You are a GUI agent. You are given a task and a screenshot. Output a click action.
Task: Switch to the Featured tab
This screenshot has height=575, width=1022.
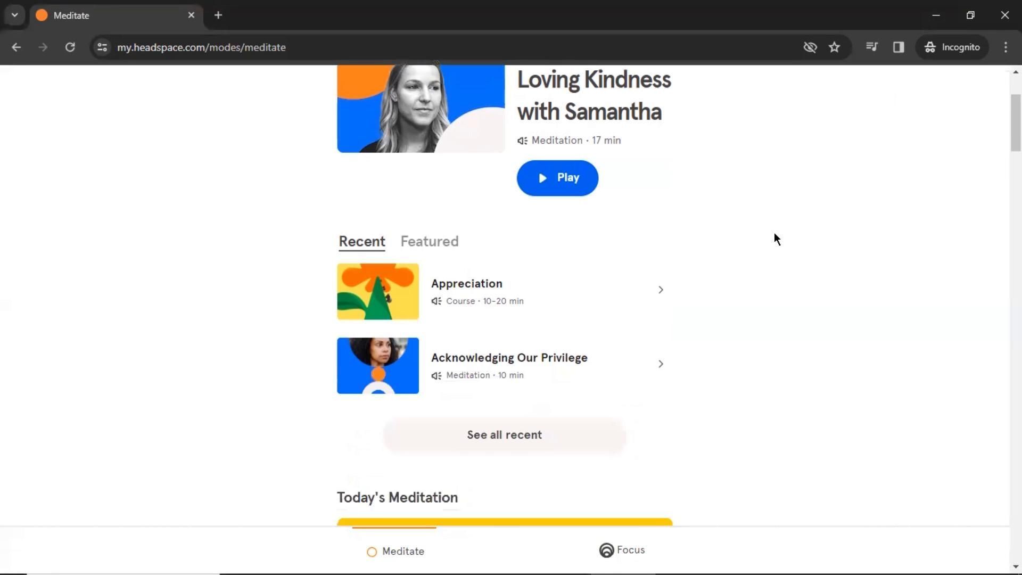(429, 241)
